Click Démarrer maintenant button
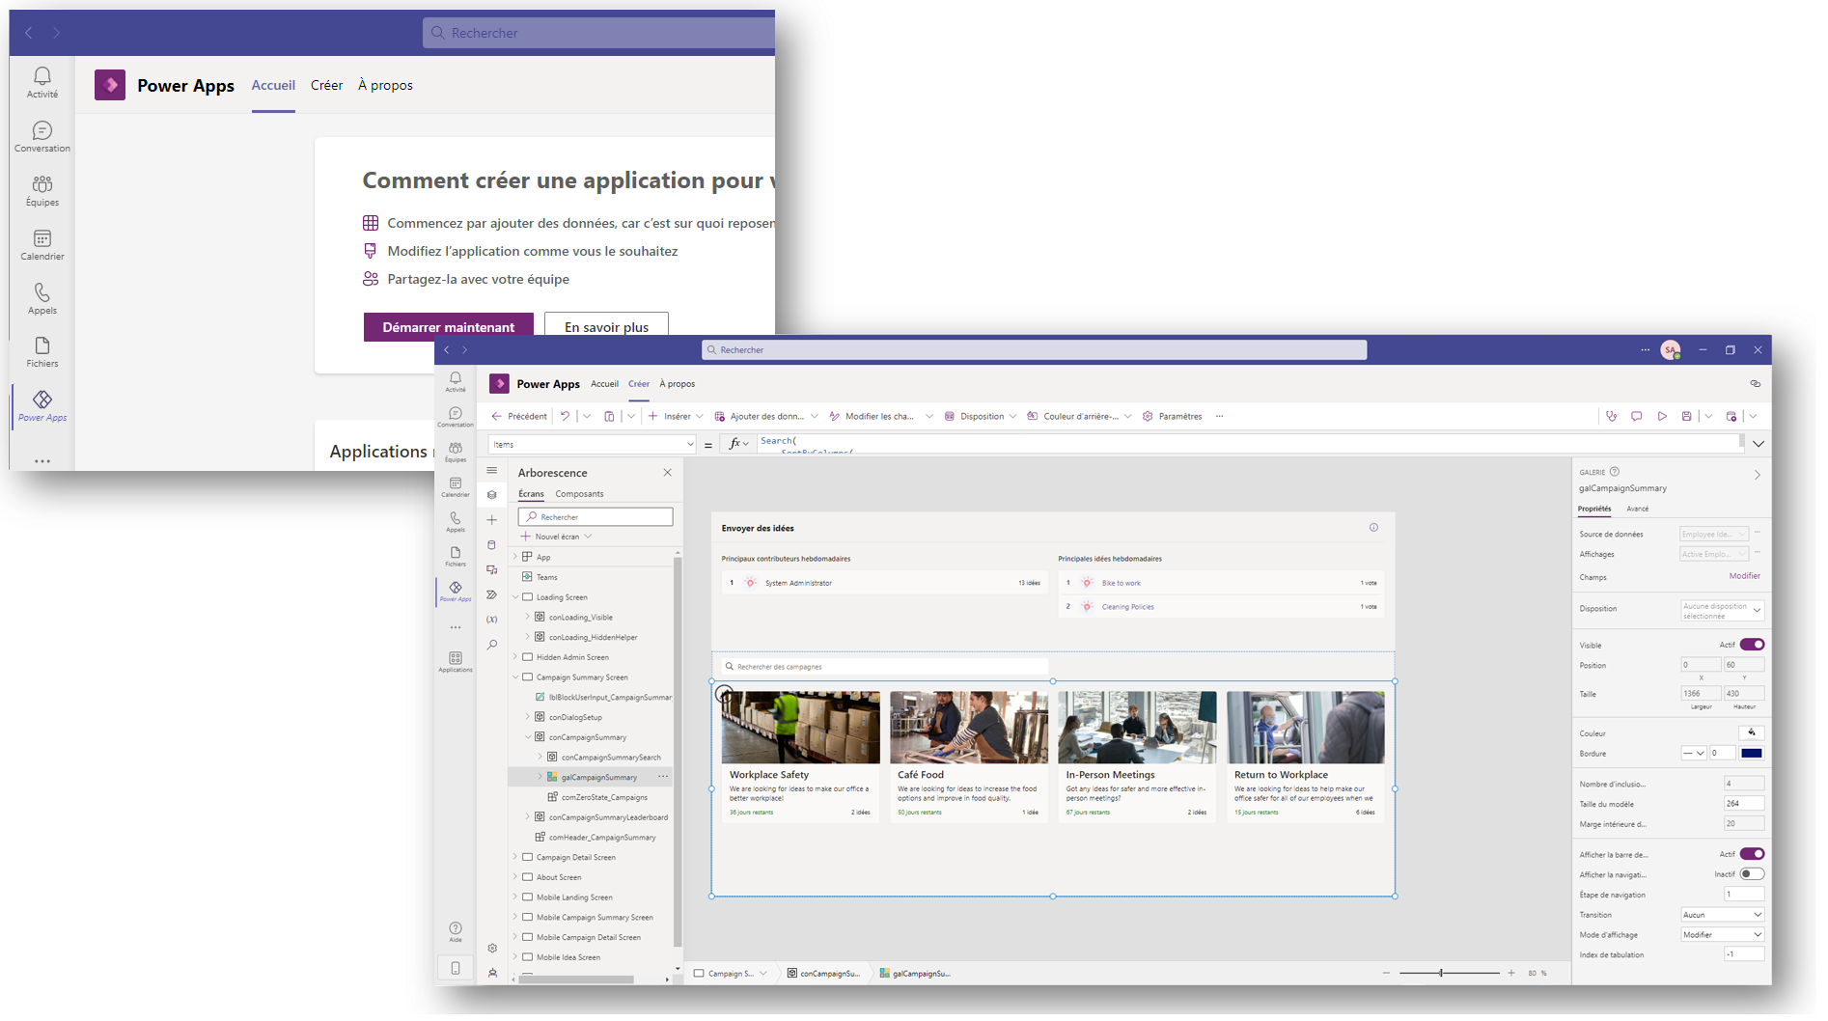 point(448,327)
